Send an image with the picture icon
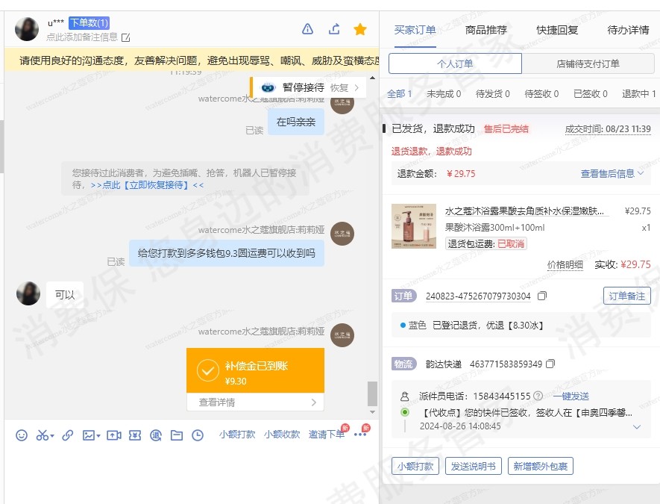Image resolution: width=660 pixels, height=504 pixels. point(89,435)
